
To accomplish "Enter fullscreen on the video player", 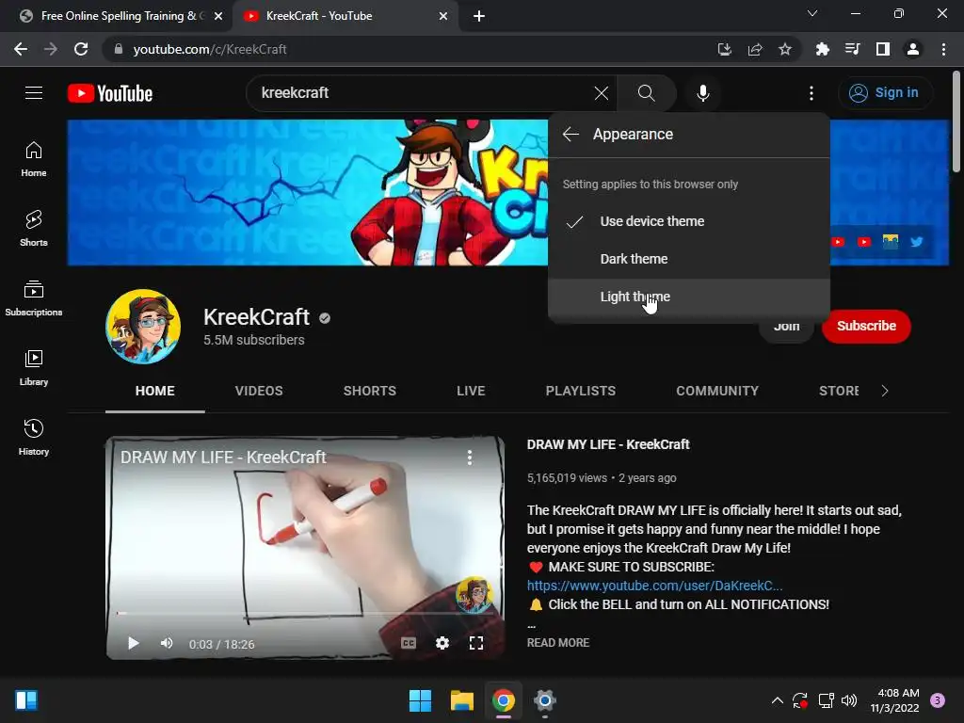I will [475, 643].
